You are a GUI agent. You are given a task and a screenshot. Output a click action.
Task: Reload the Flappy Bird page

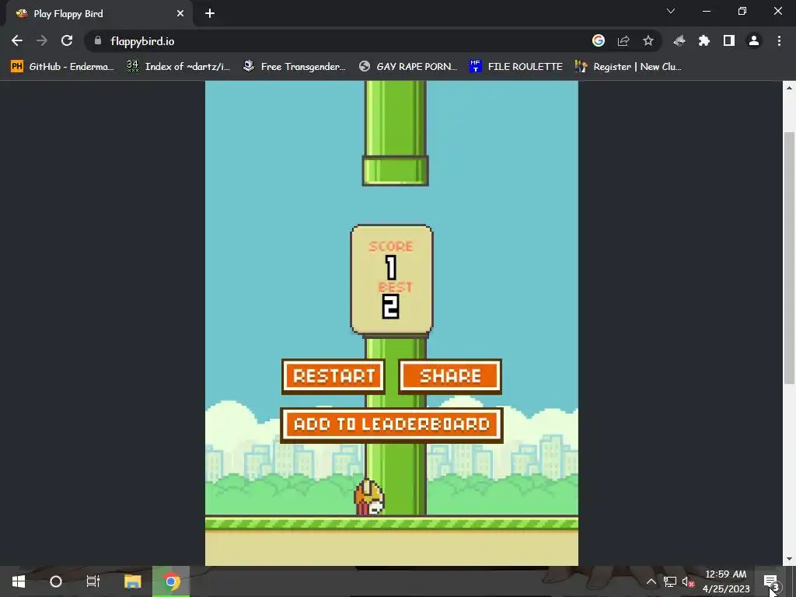tap(67, 40)
